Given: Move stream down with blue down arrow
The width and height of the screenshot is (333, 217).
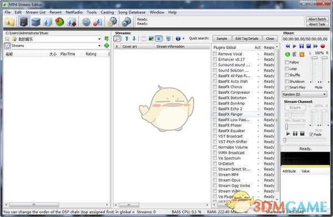Looking at the screenshot, I should tap(134, 39).
